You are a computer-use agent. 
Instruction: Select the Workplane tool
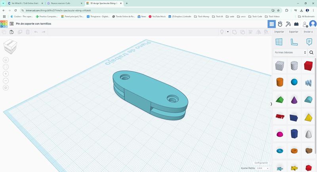[279, 42]
